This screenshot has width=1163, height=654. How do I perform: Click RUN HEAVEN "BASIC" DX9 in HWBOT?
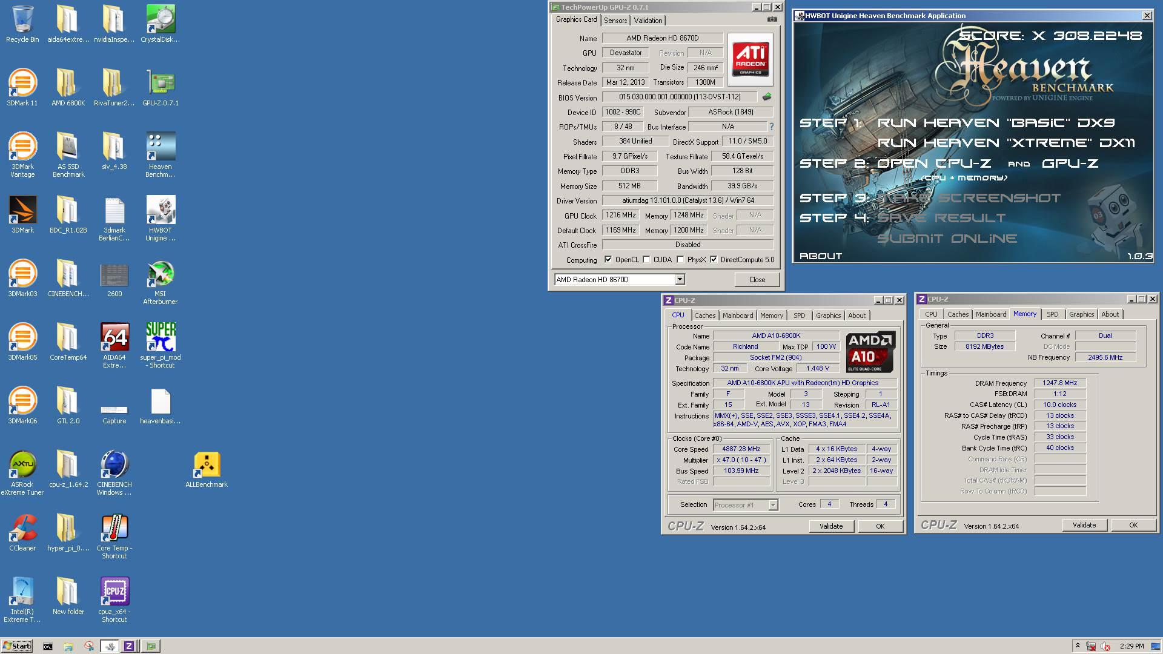pyautogui.click(x=996, y=123)
